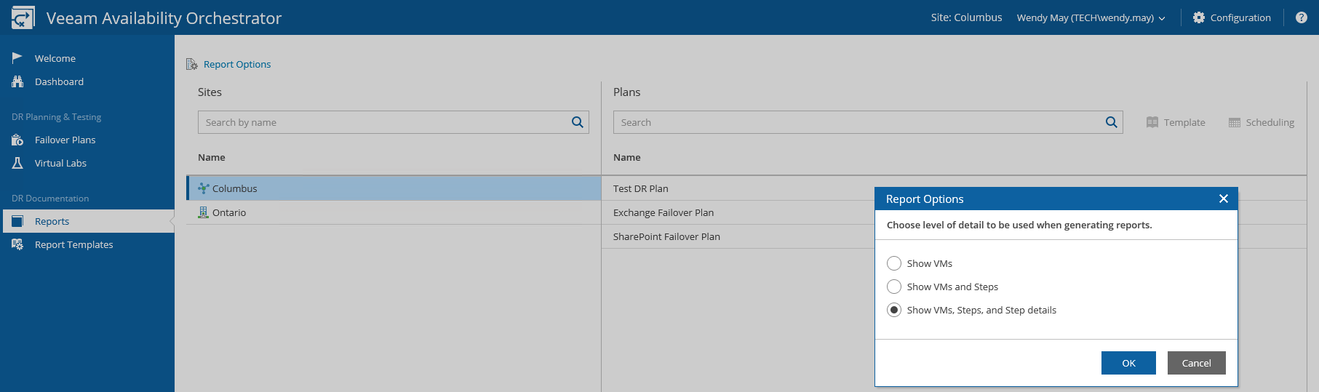This screenshot has height=392, width=1319.
Task: Open the Welcome page flag icon
Action: pos(17,58)
